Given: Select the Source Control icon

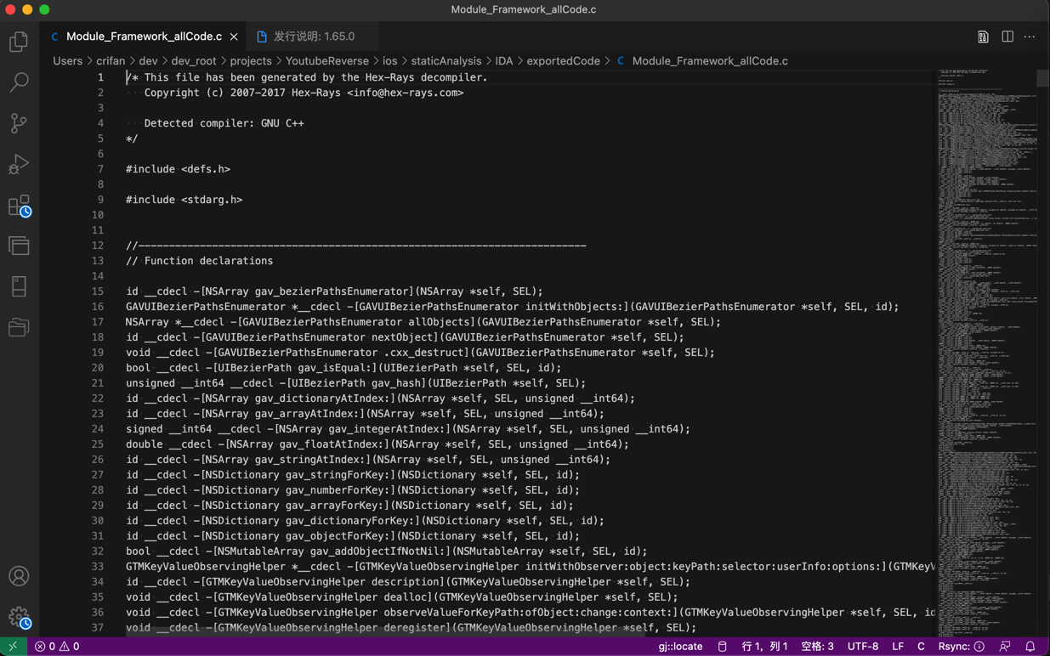Looking at the screenshot, I should pyautogui.click(x=19, y=123).
